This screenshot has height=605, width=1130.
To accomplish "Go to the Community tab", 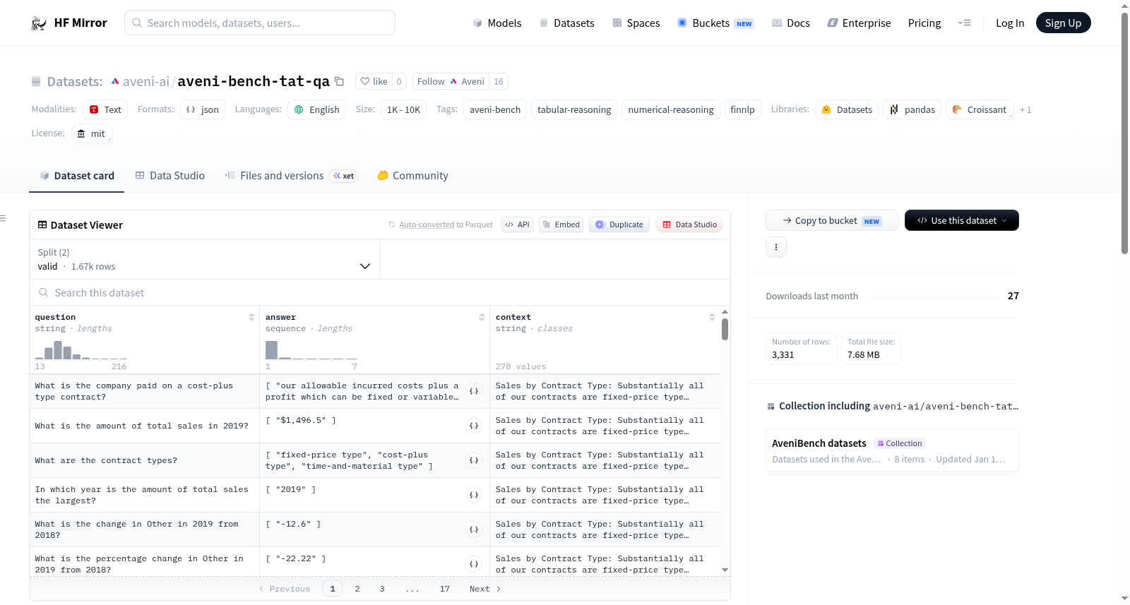I will [x=413, y=176].
